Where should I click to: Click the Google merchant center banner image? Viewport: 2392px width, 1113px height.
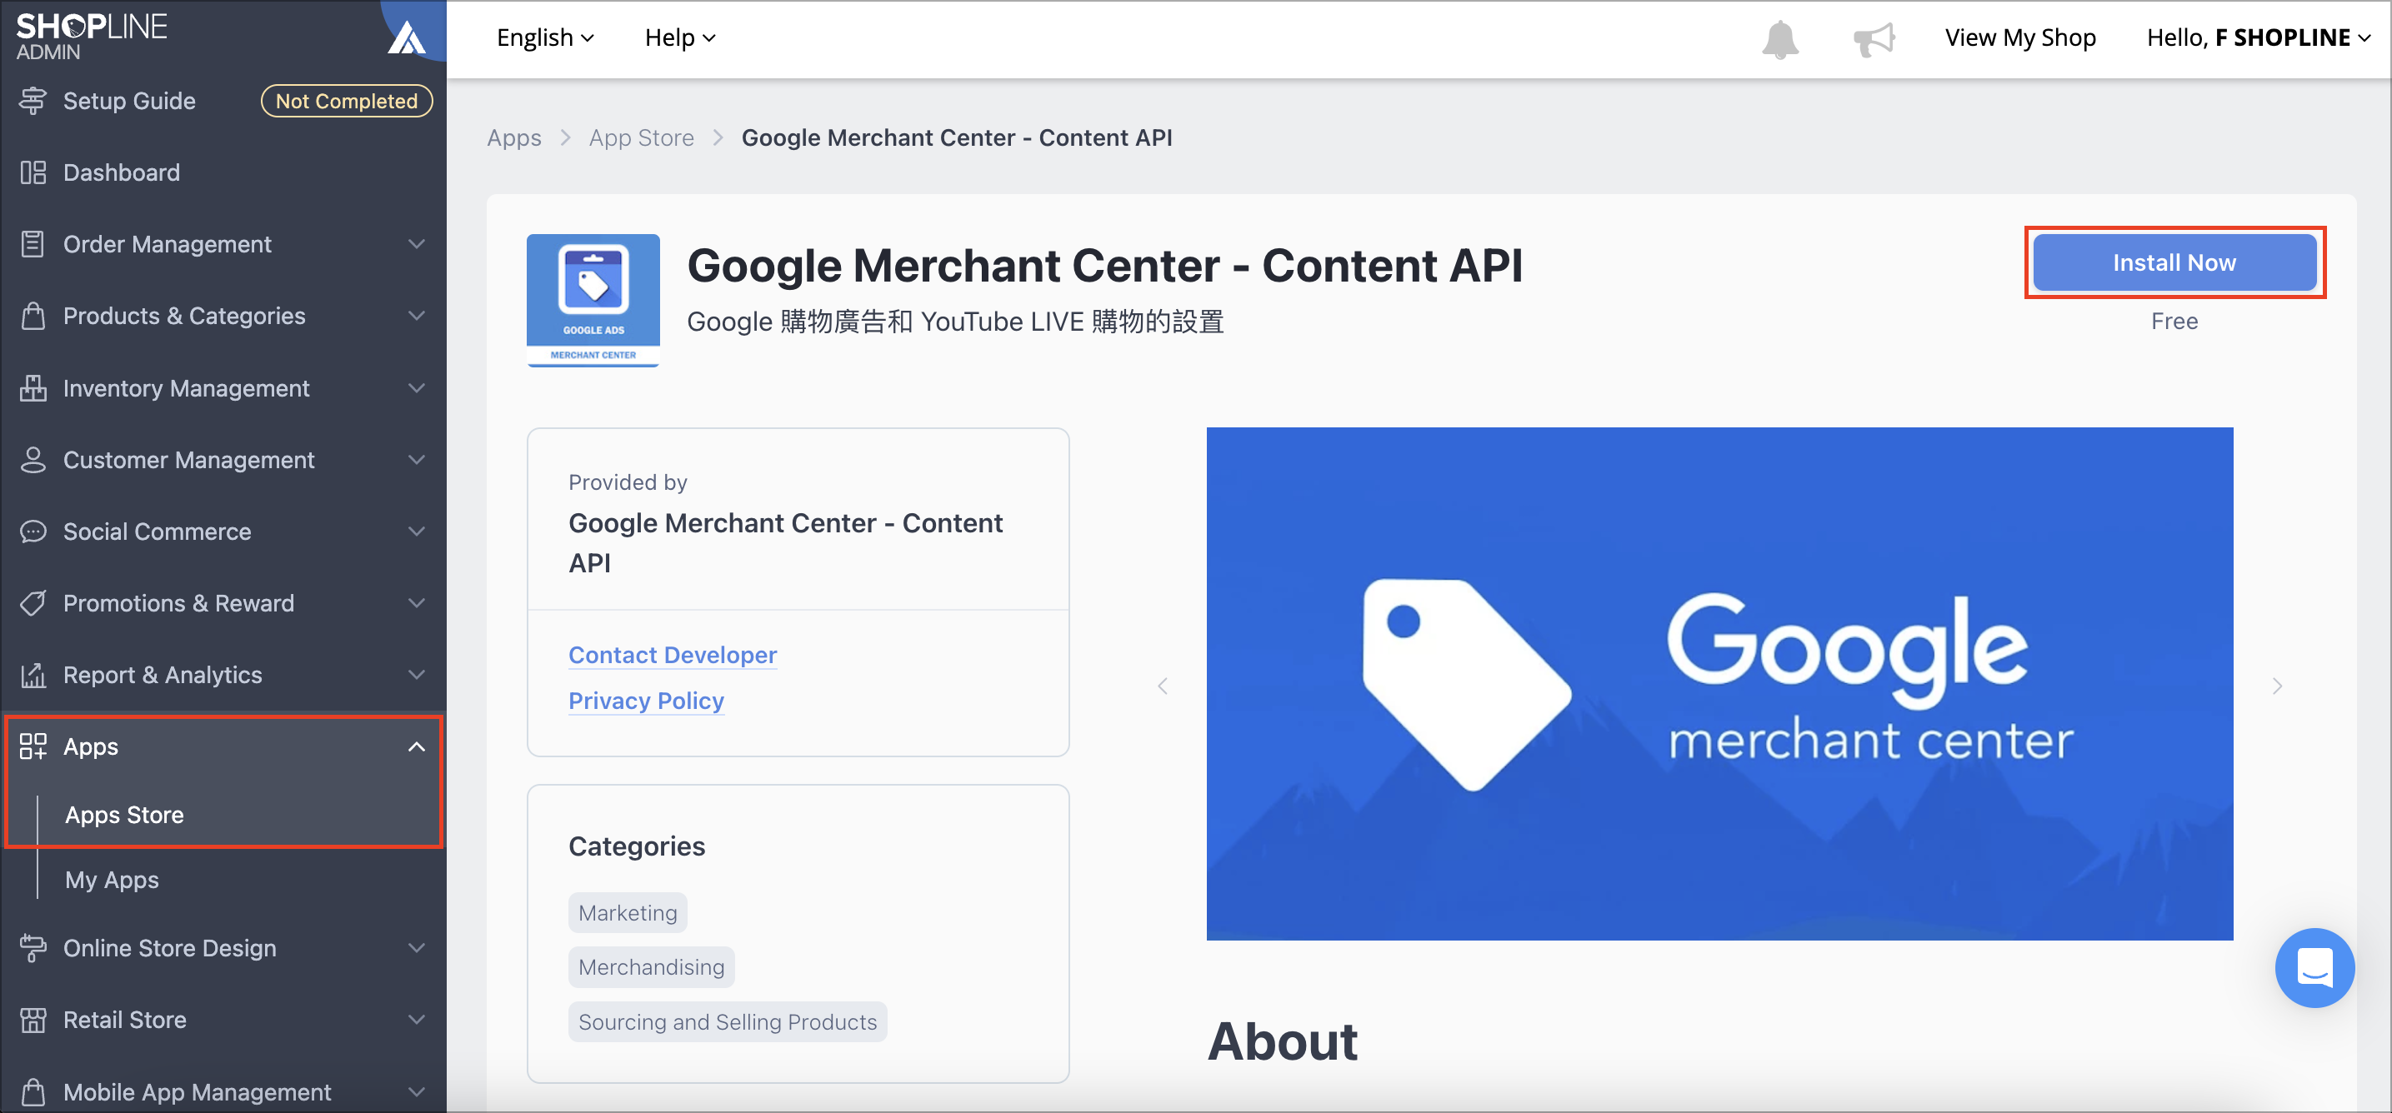click(x=1719, y=683)
